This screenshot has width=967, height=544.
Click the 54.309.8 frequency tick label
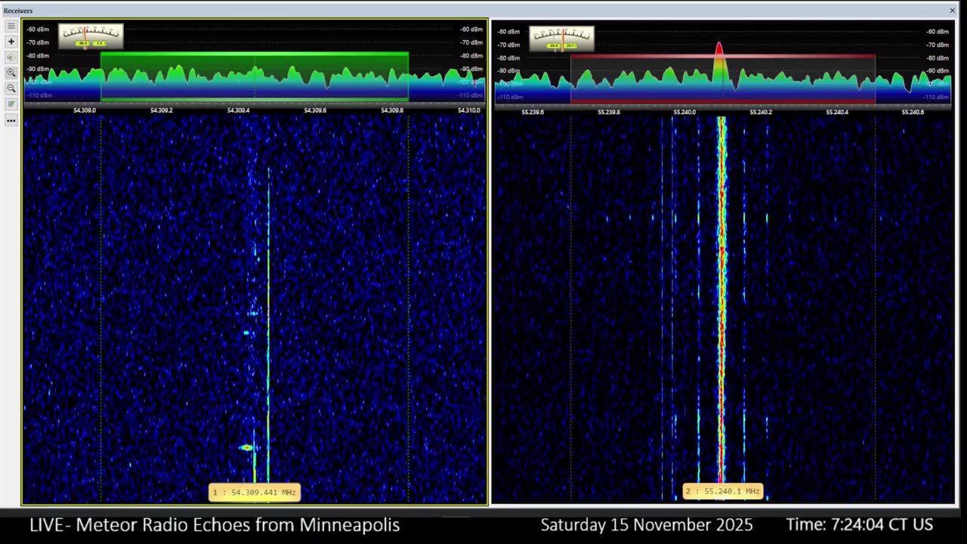(x=392, y=110)
